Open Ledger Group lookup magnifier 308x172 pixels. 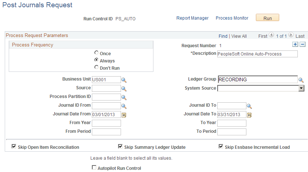pos(301,80)
